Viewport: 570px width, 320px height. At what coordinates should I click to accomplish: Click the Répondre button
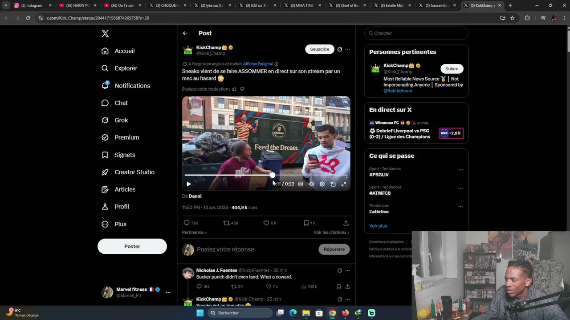coord(334,249)
